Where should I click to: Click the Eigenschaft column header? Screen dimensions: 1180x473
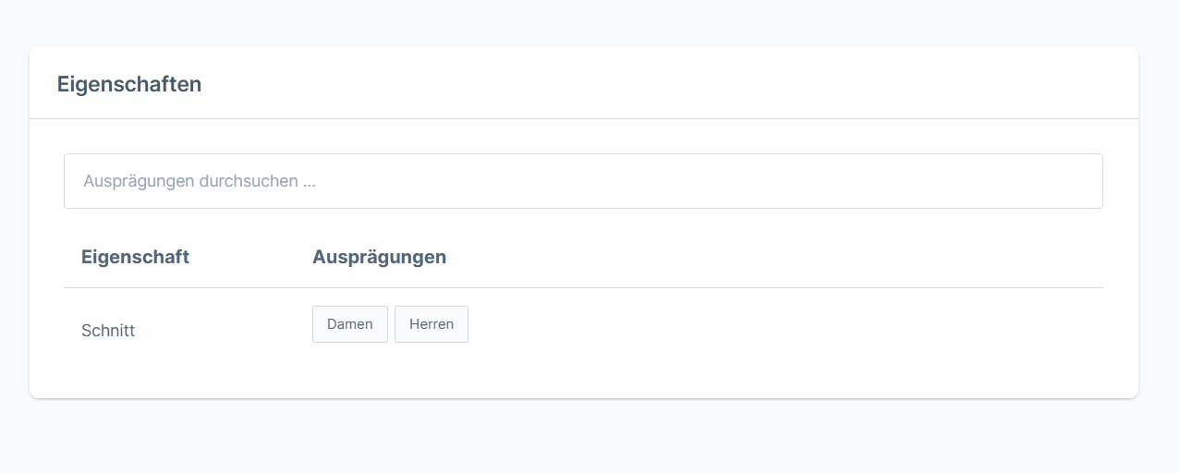click(135, 257)
